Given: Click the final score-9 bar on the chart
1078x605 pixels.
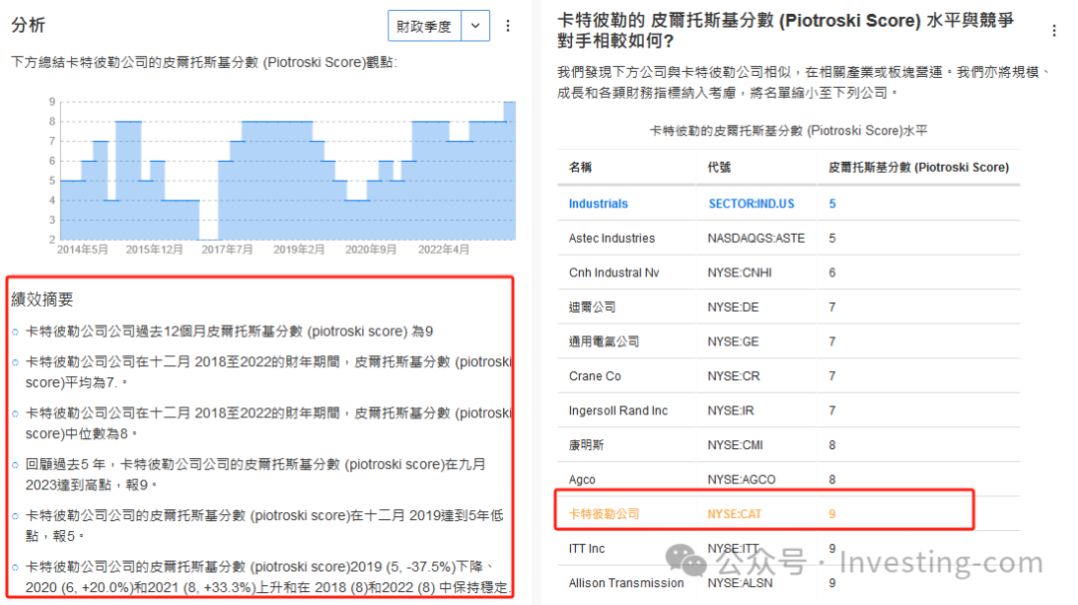Looking at the screenshot, I should pyautogui.click(x=509, y=171).
